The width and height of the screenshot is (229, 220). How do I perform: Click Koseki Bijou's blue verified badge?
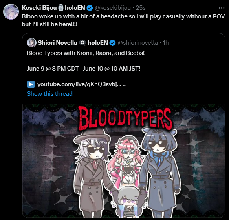point(90,8)
